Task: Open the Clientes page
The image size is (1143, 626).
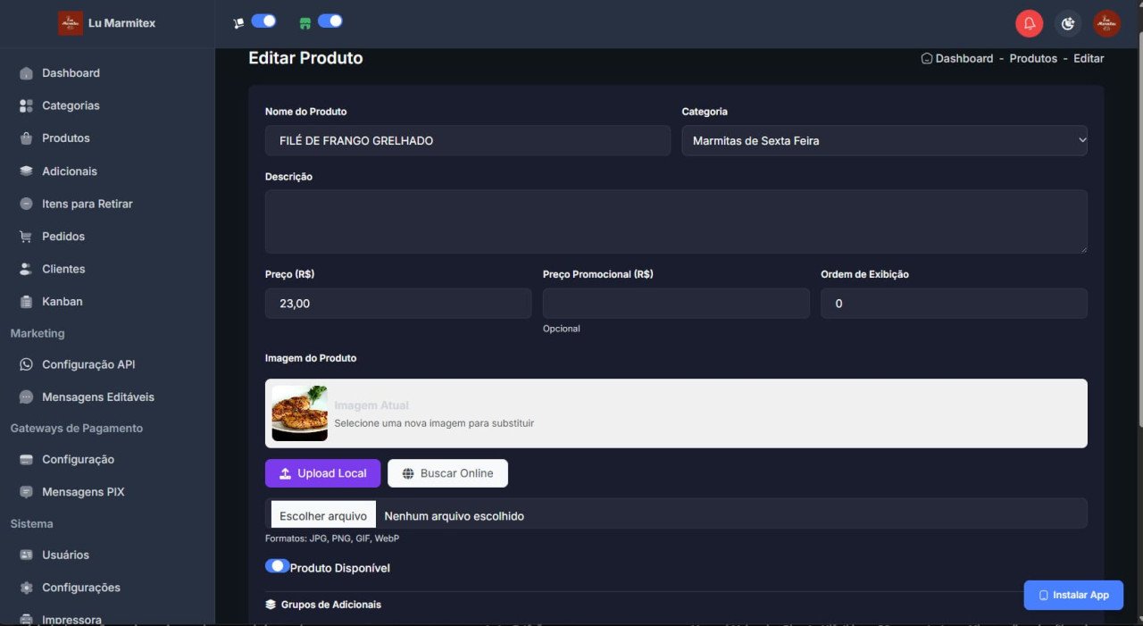Action: [x=63, y=269]
